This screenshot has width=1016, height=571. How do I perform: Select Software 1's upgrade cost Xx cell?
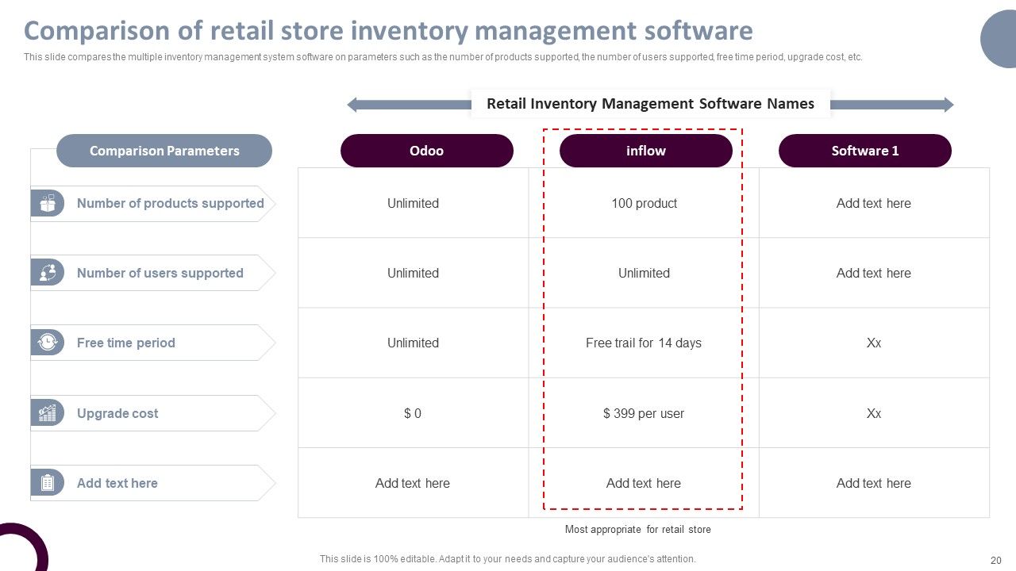click(874, 413)
